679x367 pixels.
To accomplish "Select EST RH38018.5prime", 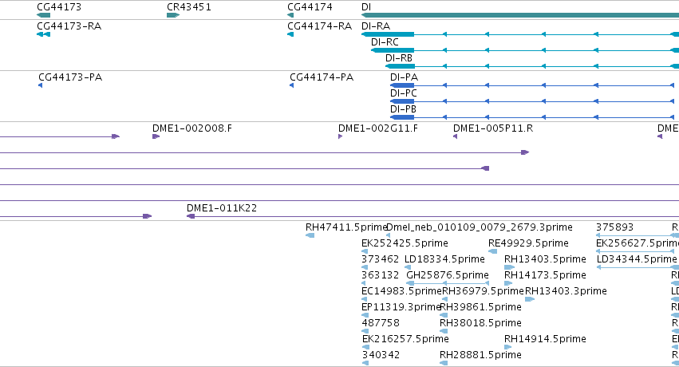I will [x=480, y=323].
